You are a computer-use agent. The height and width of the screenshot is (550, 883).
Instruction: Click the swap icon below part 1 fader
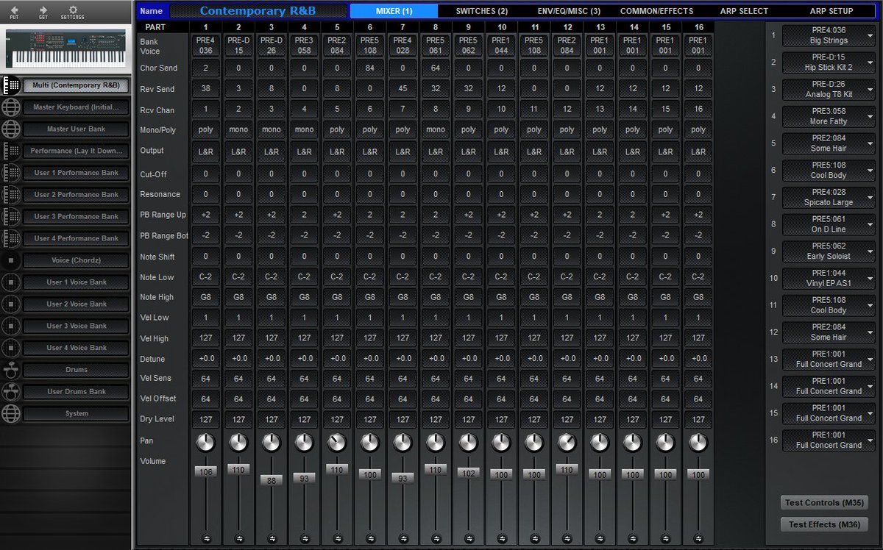click(207, 538)
